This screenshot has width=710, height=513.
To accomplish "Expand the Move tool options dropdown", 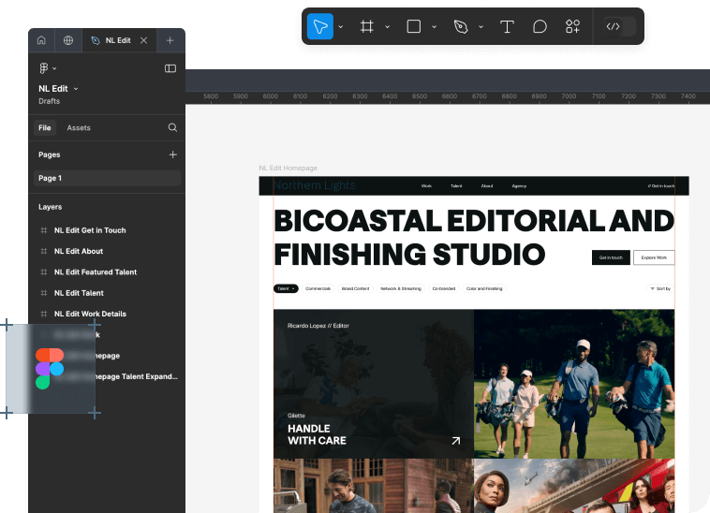I will [x=341, y=26].
